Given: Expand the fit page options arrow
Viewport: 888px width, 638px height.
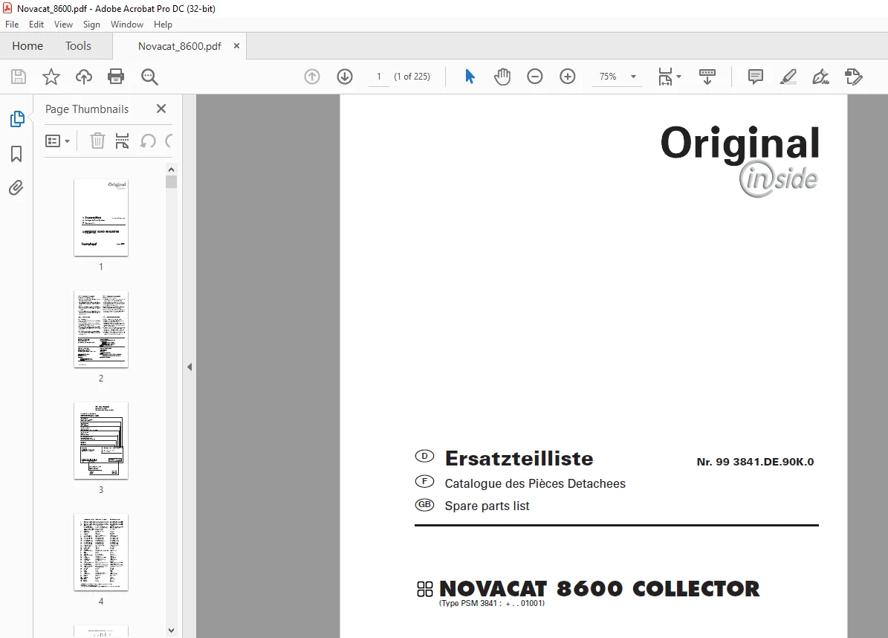Looking at the screenshot, I should point(679,77).
